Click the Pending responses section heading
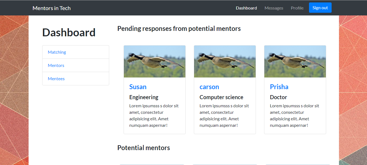The height and width of the screenshot is (165, 367). pyautogui.click(x=179, y=28)
